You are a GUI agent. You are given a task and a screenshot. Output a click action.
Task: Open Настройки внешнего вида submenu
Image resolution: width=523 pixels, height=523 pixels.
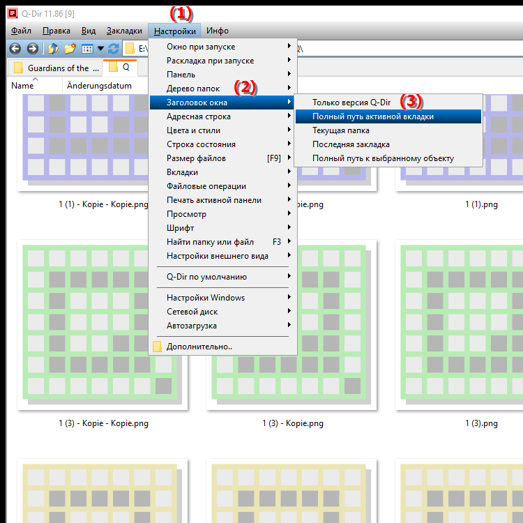coord(222,256)
